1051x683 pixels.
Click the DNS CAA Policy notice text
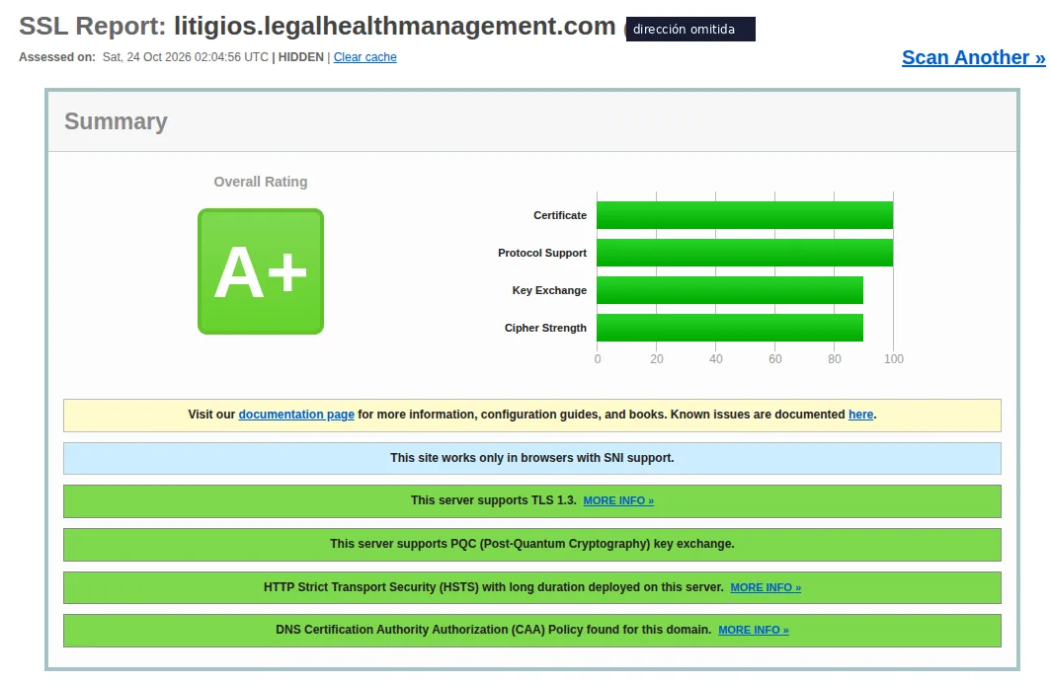pyautogui.click(x=493, y=630)
